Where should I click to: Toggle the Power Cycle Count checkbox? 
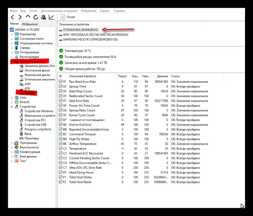(60, 115)
